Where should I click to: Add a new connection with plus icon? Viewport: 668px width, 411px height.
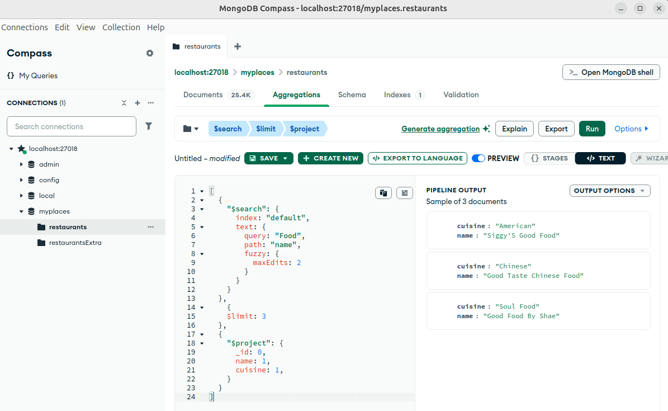(137, 103)
